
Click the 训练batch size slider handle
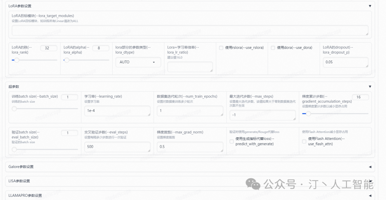point(14,109)
